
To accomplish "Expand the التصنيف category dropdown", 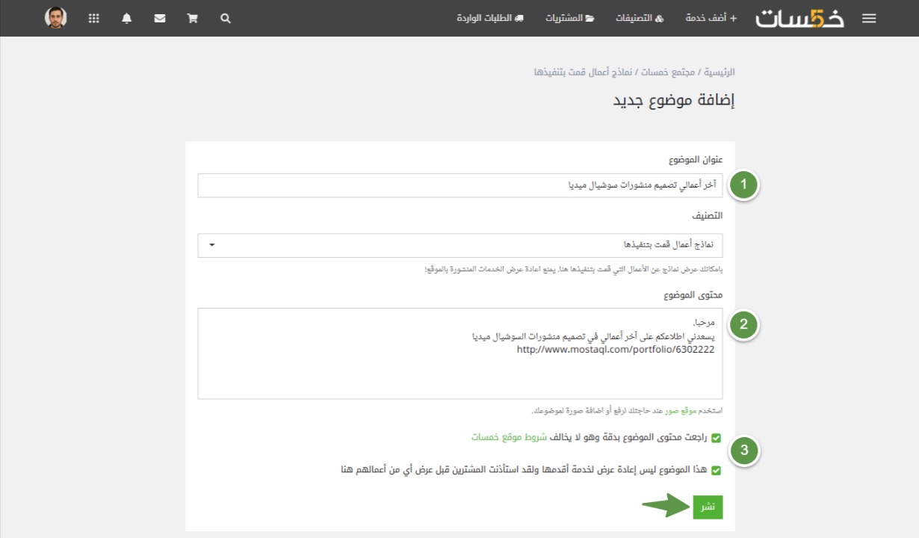I will (x=459, y=245).
